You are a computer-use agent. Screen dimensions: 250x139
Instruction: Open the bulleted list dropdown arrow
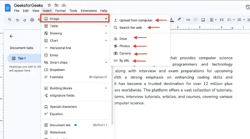[244, 20]
